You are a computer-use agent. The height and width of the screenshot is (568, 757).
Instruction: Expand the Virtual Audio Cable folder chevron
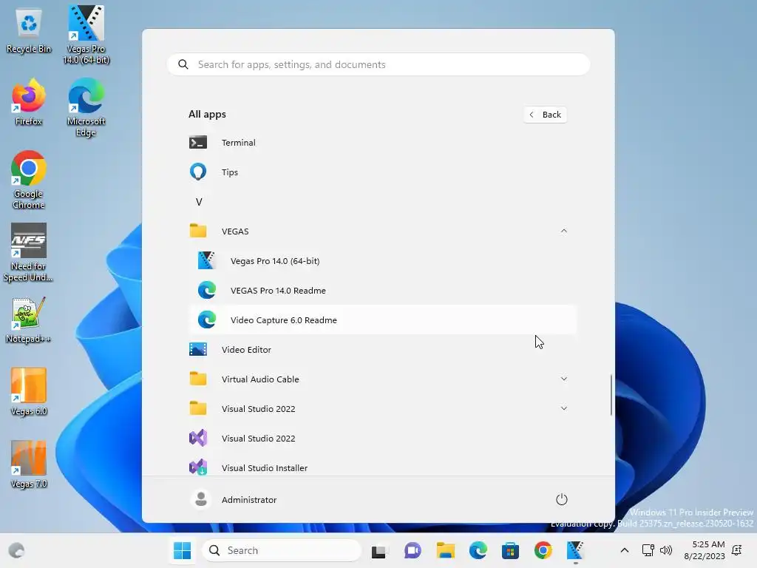(x=563, y=379)
